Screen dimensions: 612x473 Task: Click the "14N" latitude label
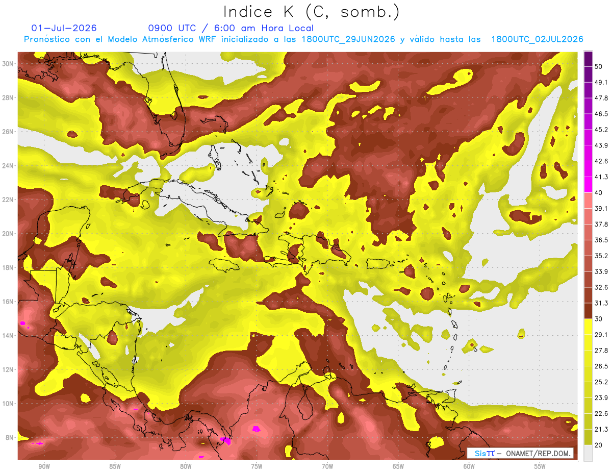coord(9,335)
